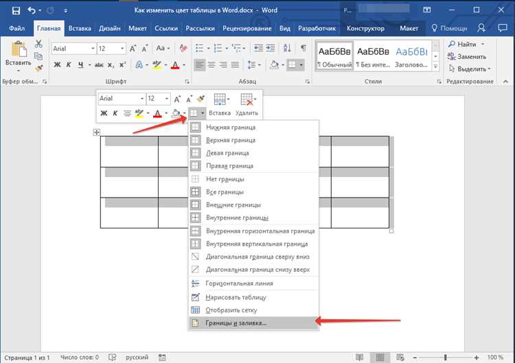Click Заменить in editing group
Image resolution: width=515 pixels, height=363 pixels.
coord(467,56)
